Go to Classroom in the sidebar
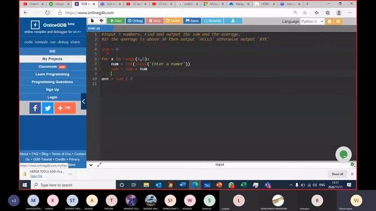Image resolution: width=376 pixels, height=211 pixels. [x=52, y=66]
